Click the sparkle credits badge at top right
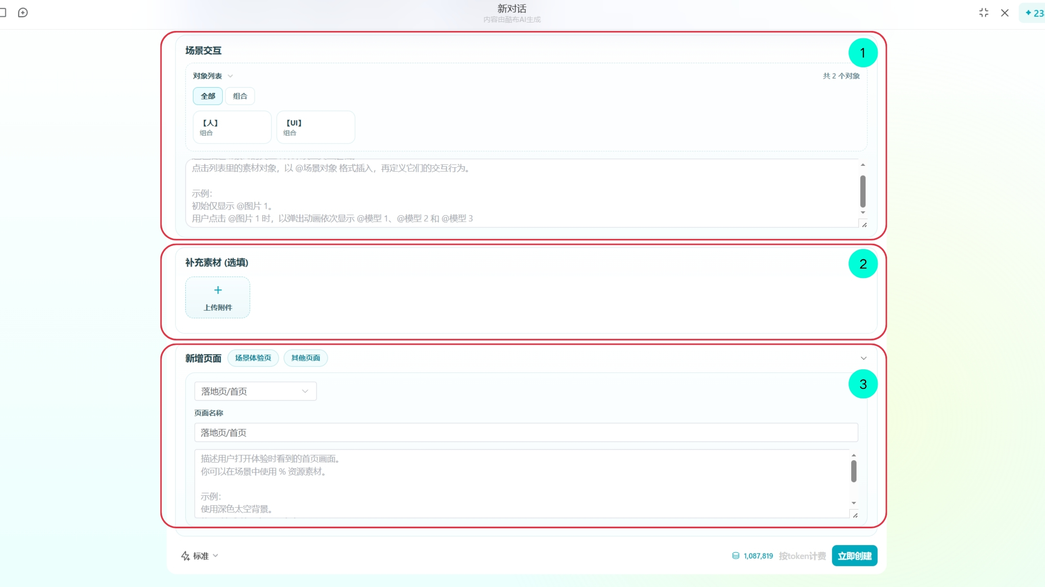This screenshot has width=1045, height=587. [1033, 13]
